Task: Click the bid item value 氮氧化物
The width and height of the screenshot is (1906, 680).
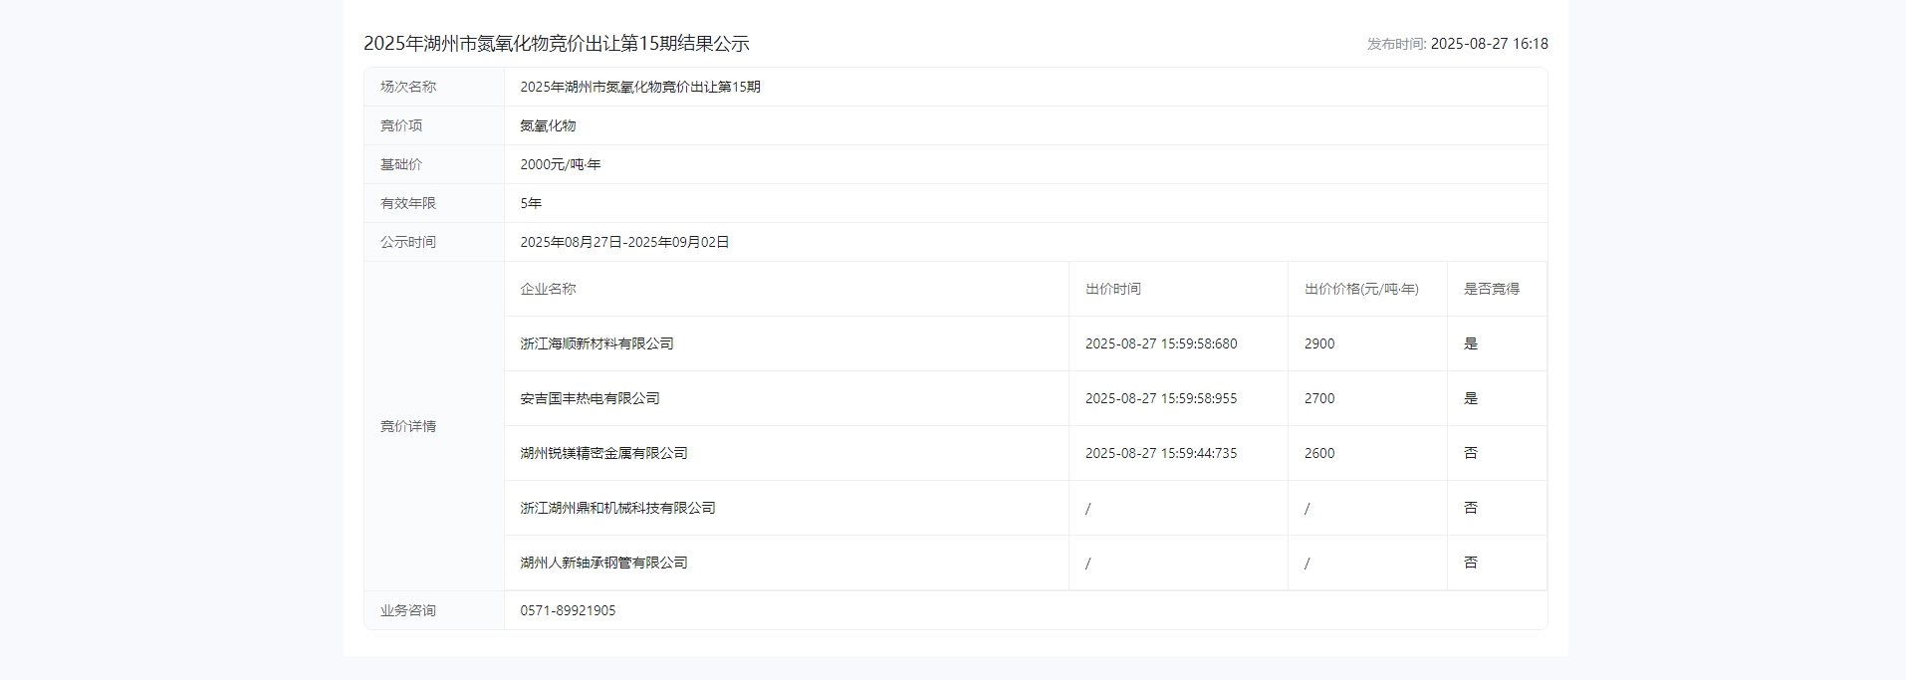Action: [x=548, y=125]
